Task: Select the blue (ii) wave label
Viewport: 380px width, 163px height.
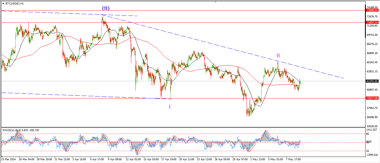Action: pyautogui.click(x=105, y=8)
